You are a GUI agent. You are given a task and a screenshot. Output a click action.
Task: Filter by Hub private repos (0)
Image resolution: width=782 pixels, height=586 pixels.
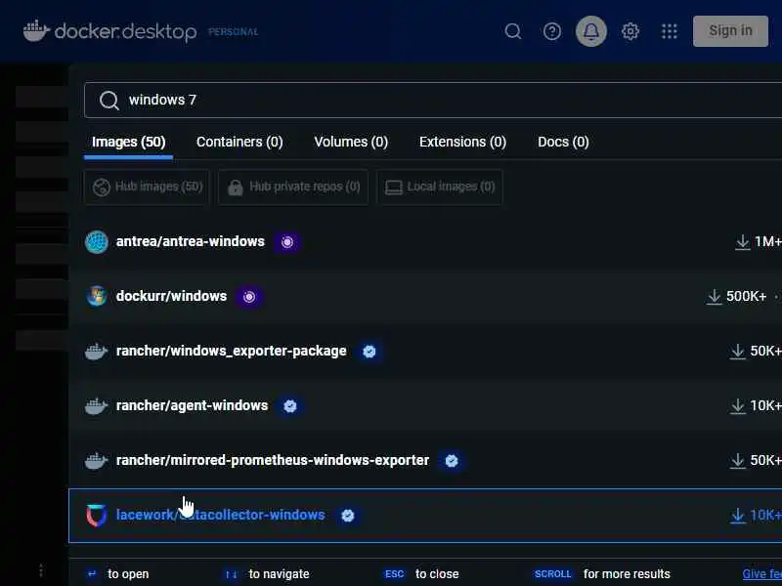293,187
